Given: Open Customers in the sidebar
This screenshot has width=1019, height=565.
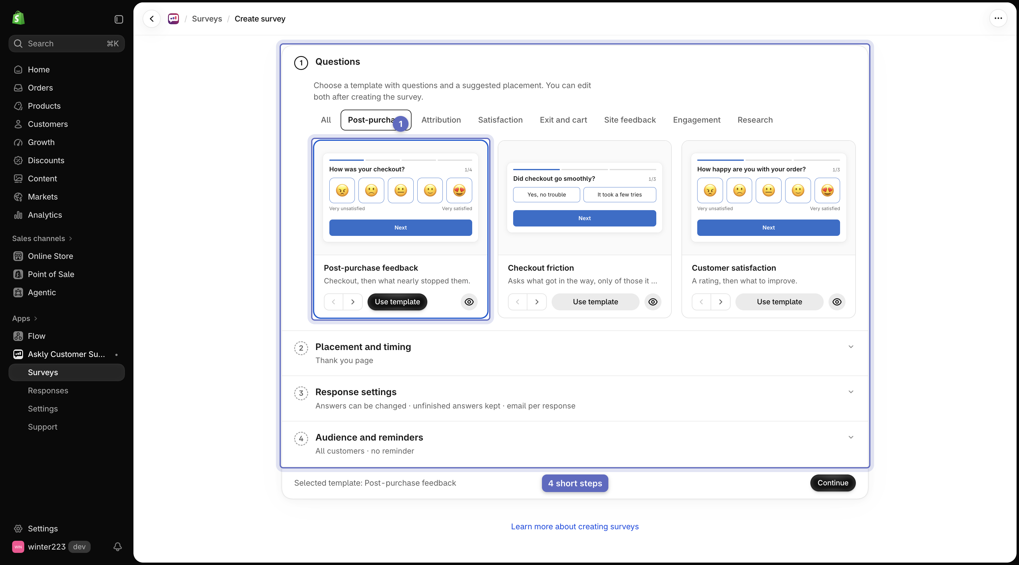Looking at the screenshot, I should 66,124.
